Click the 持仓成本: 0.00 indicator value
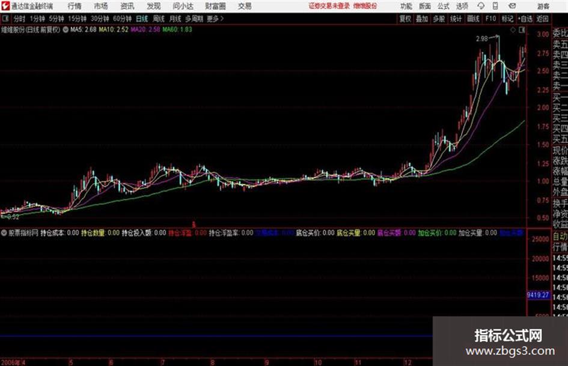The image size is (568, 366). [x=60, y=233]
